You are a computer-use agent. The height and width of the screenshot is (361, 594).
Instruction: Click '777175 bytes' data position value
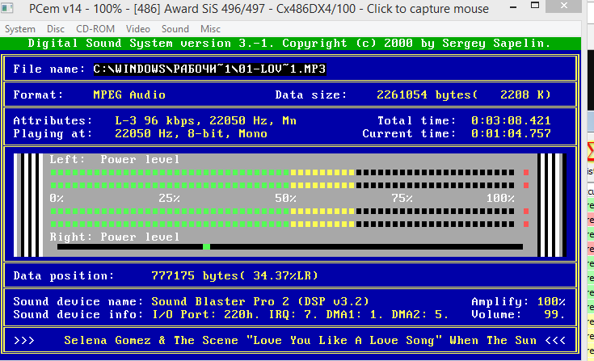tap(198, 276)
